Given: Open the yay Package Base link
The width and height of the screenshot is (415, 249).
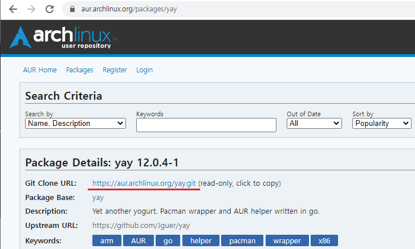Looking at the screenshot, I should tap(98, 198).
